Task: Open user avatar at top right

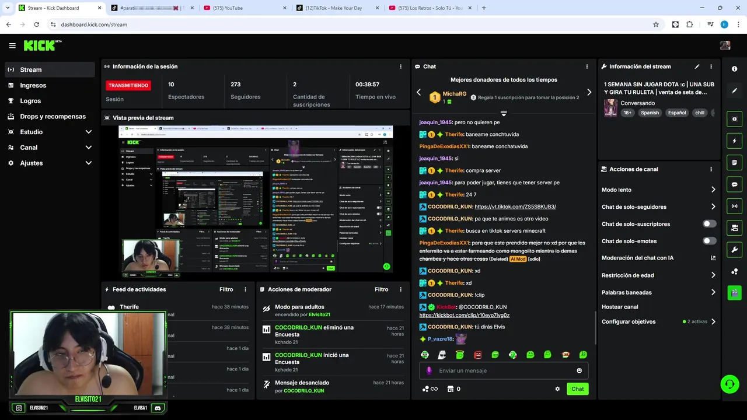Action: [725, 45]
